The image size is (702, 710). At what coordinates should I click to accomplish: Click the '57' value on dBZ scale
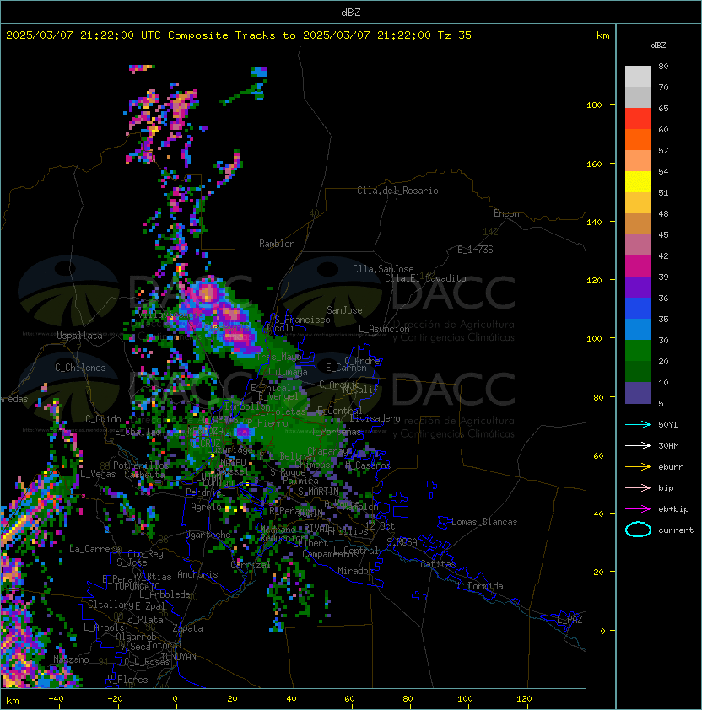(x=663, y=150)
